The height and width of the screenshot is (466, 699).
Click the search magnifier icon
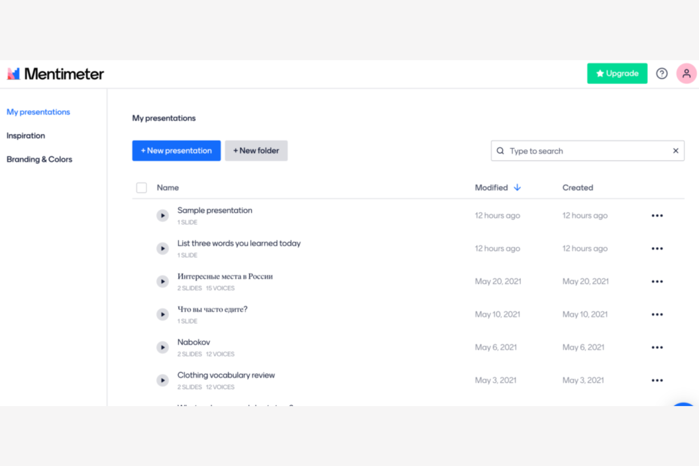[x=500, y=151]
